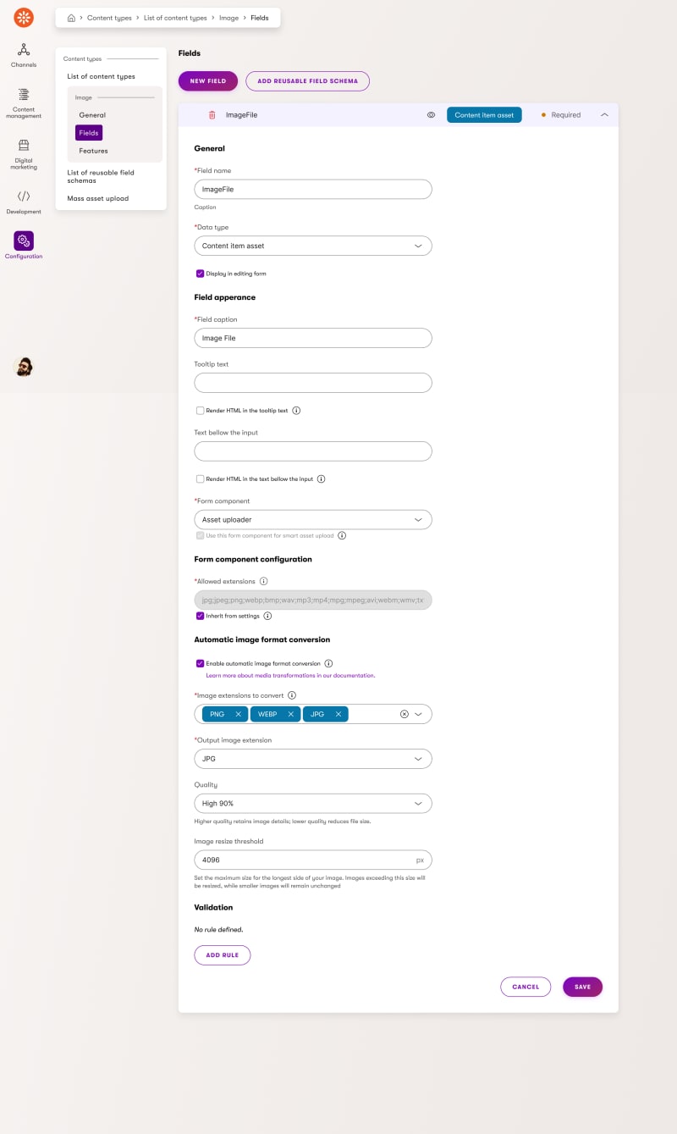Image resolution: width=677 pixels, height=1134 pixels.
Task: Remove the WEBP extension tag
Action: [x=291, y=714]
